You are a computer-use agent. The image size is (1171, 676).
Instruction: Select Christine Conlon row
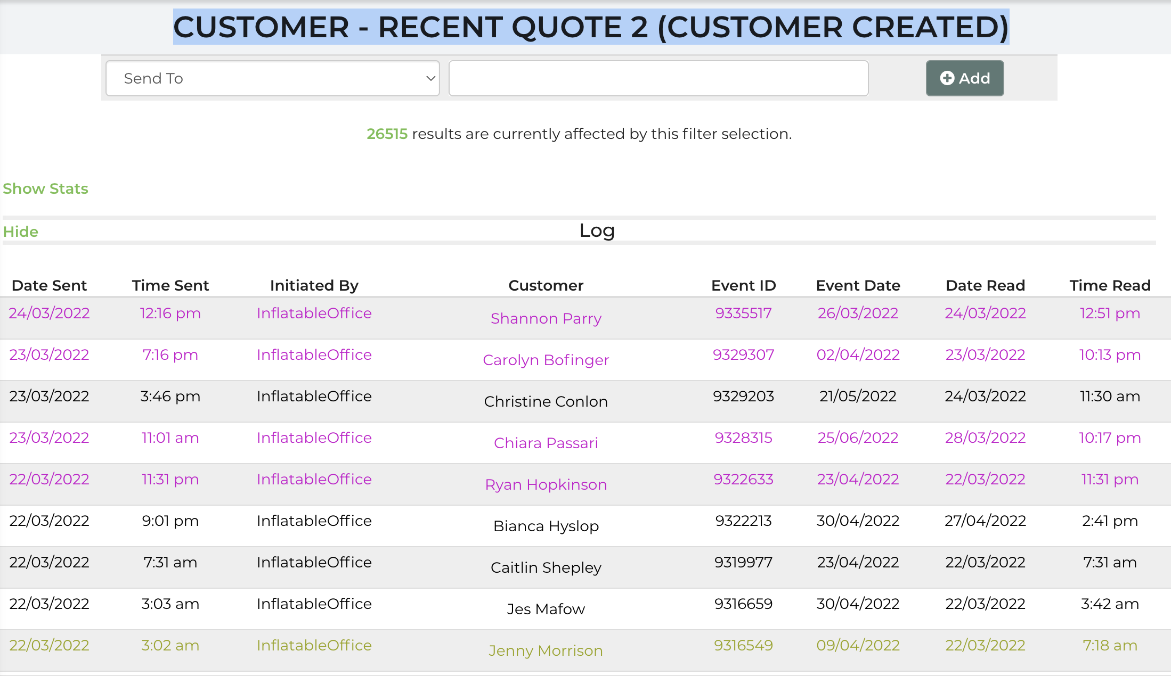coord(546,401)
